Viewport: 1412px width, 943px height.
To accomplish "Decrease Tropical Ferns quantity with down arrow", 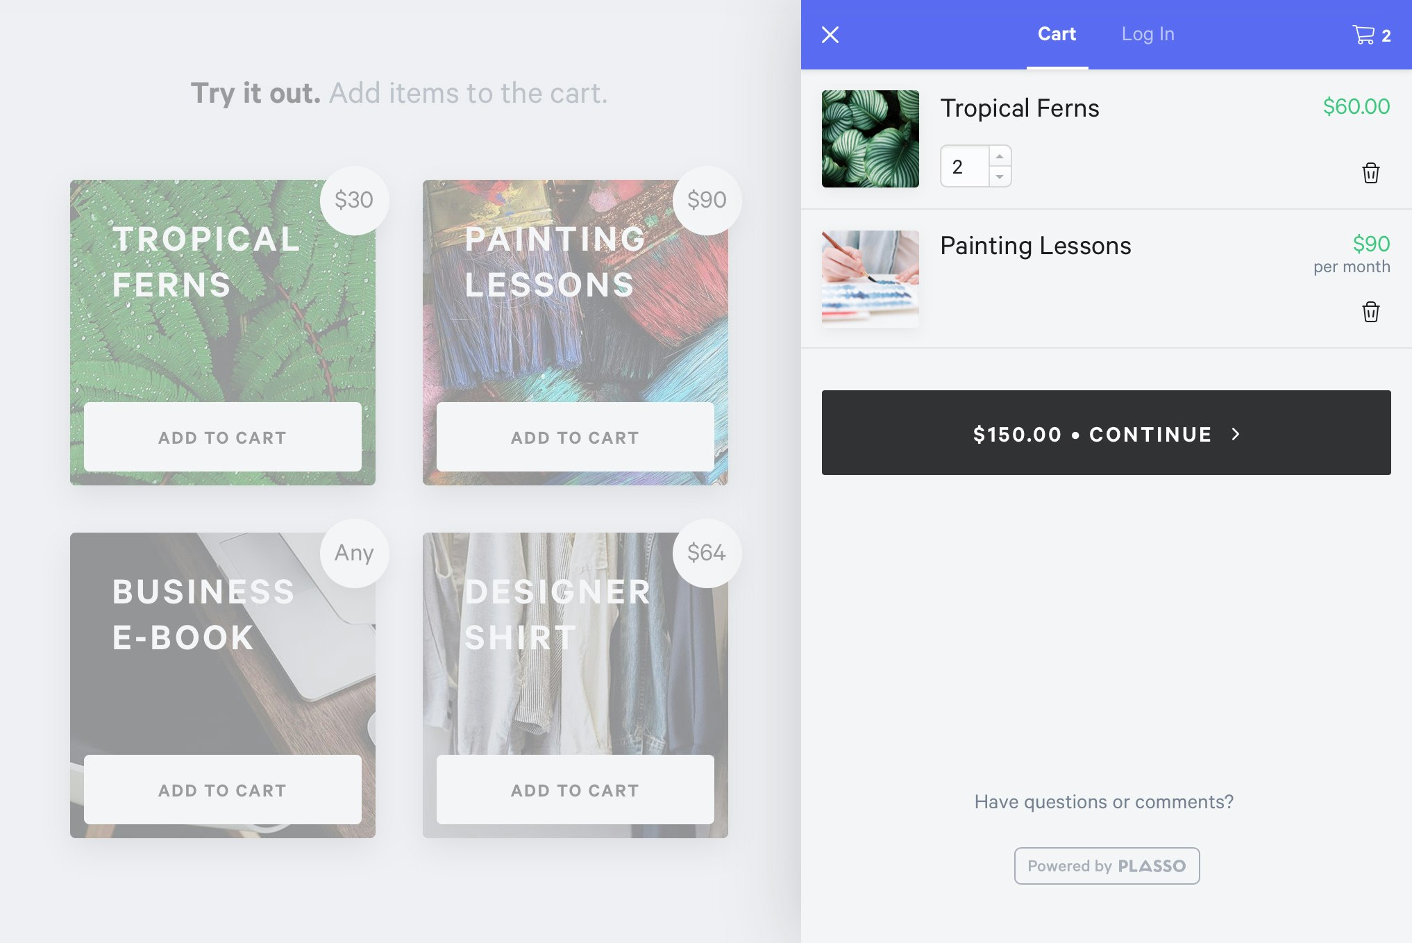I will pos(1000,176).
